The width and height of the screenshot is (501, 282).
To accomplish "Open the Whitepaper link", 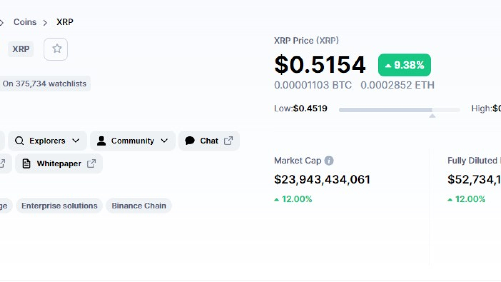I will click(59, 164).
